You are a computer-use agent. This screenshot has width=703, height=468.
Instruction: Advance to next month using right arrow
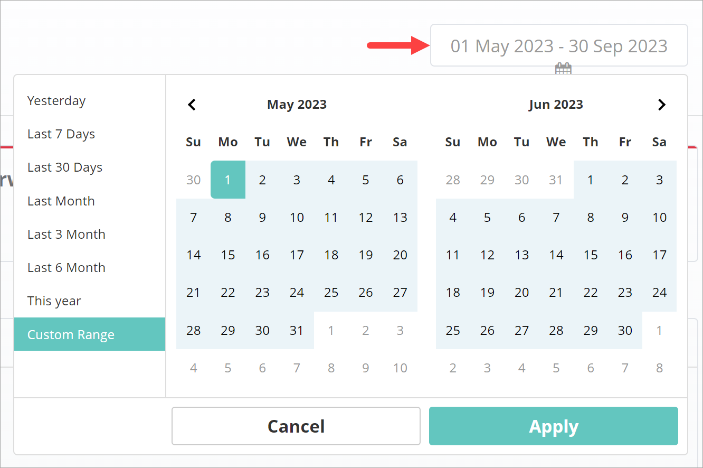tap(662, 105)
